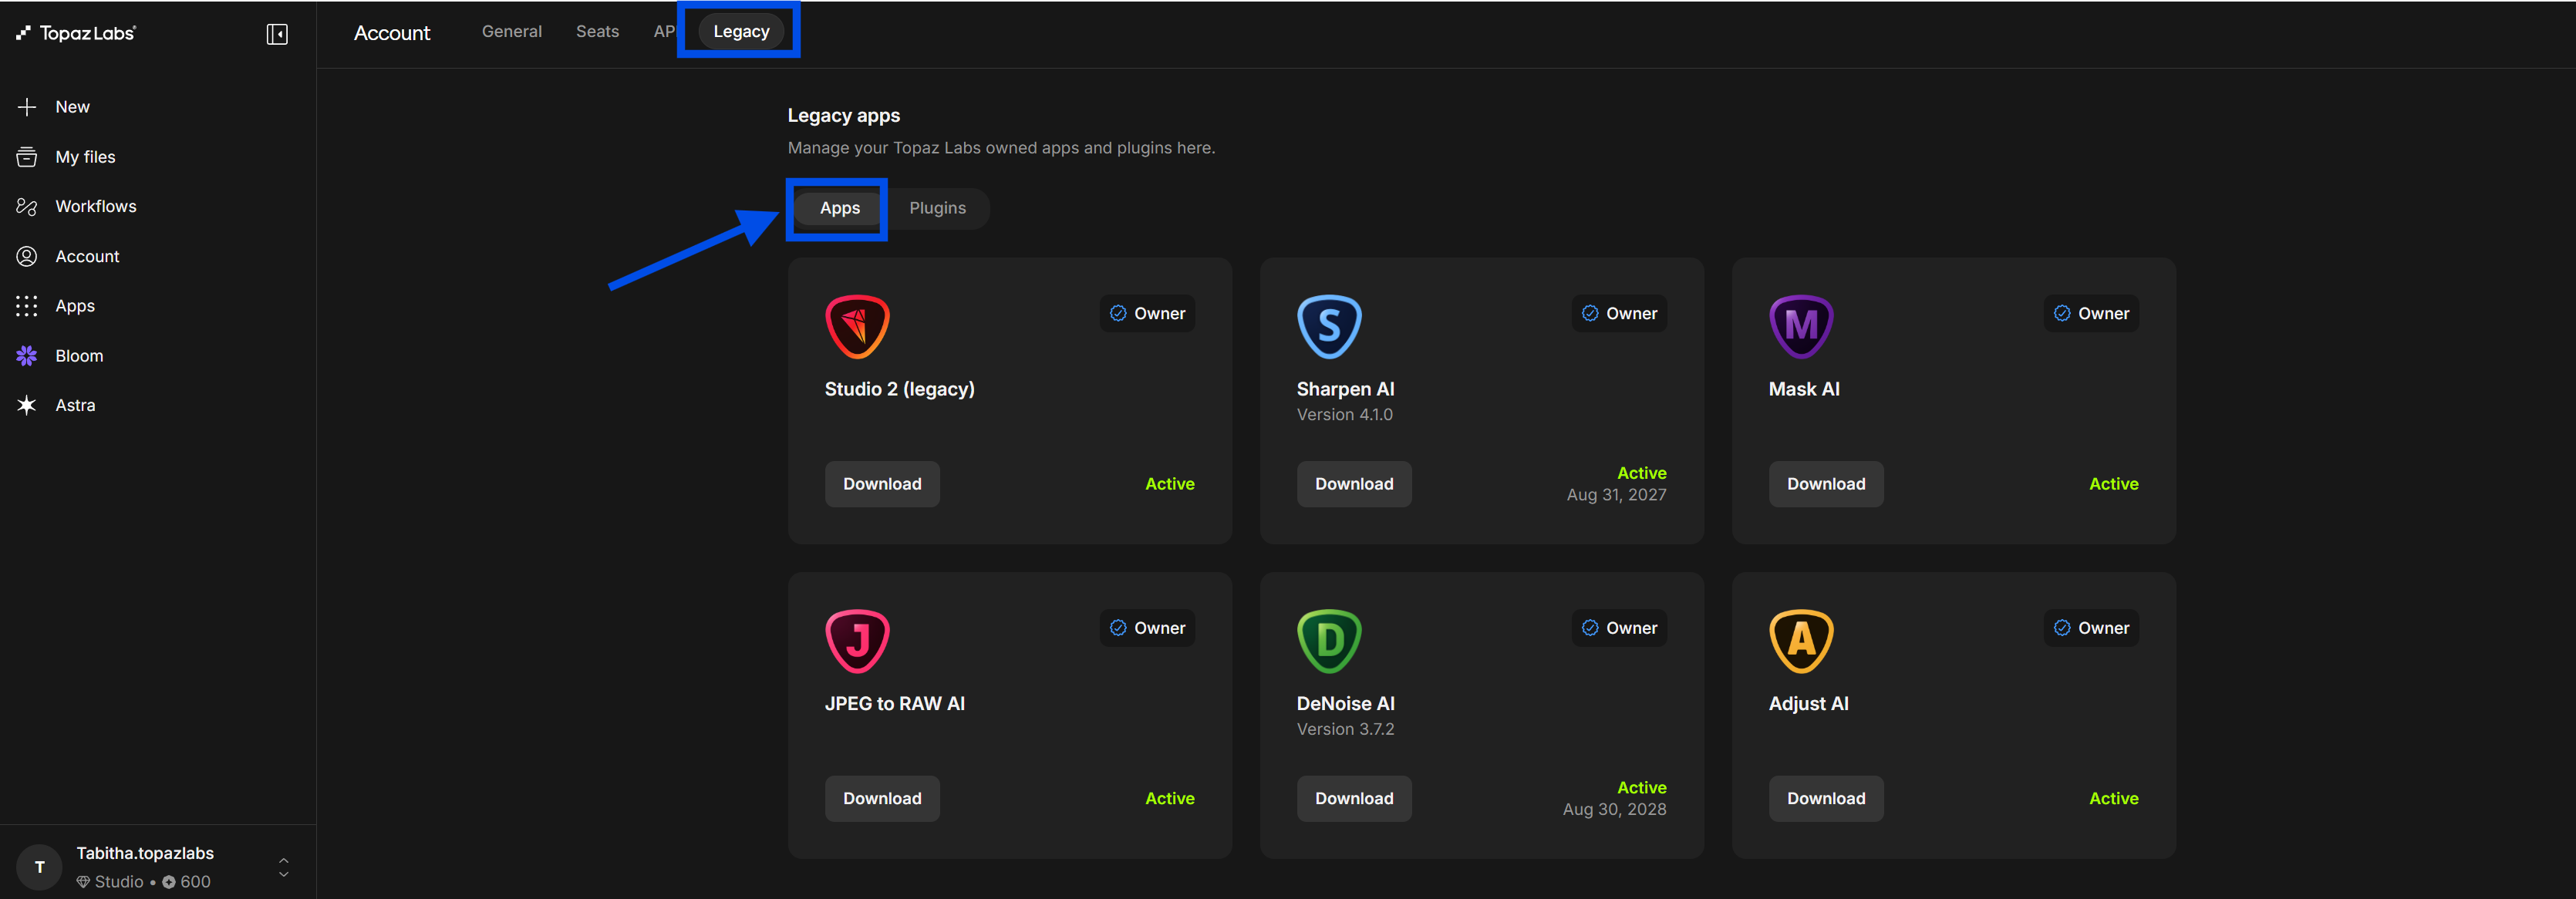Click Active status on JPEG to RAW AI card
Image resolution: width=2576 pixels, height=899 pixels.
click(x=1170, y=799)
